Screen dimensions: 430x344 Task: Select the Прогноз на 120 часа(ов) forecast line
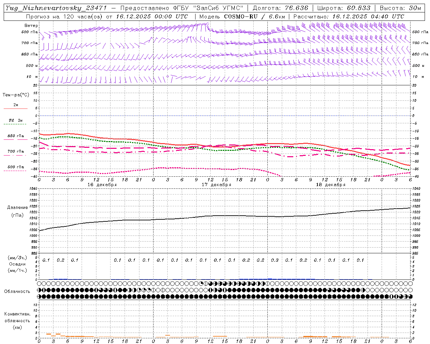pos(107,16)
